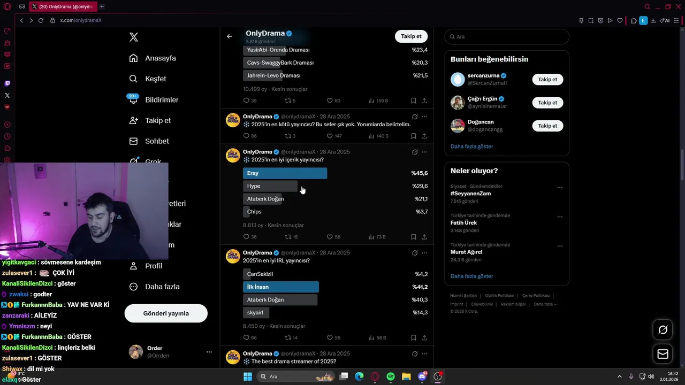Follow Çağrı Ergün
685x385 pixels.
click(547, 103)
